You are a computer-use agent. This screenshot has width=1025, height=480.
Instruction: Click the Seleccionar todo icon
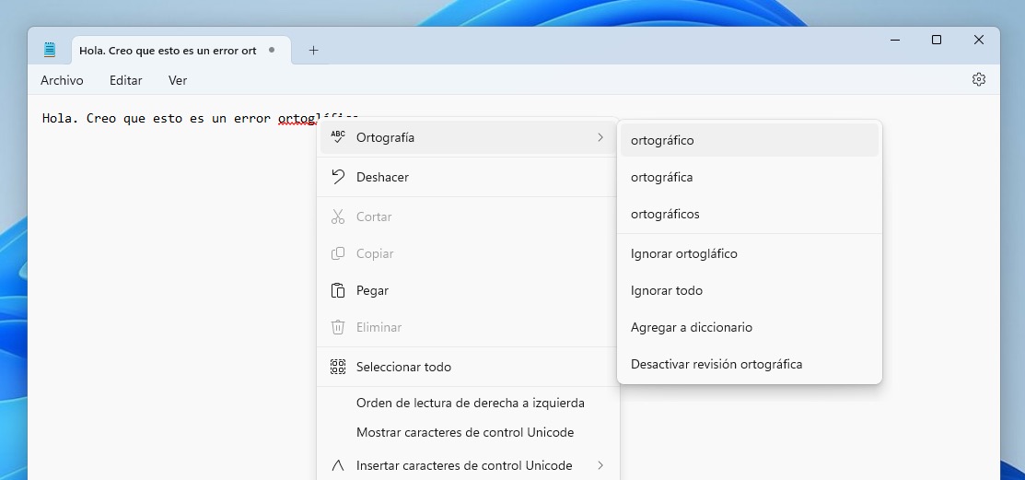338,367
